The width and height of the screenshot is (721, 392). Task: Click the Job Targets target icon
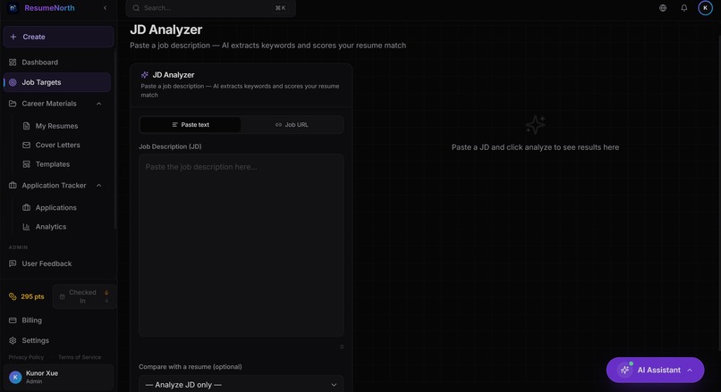tap(13, 82)
